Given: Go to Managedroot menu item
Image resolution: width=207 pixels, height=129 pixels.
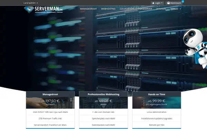Looking at the screenshot, I should click(x=88, y=9).
